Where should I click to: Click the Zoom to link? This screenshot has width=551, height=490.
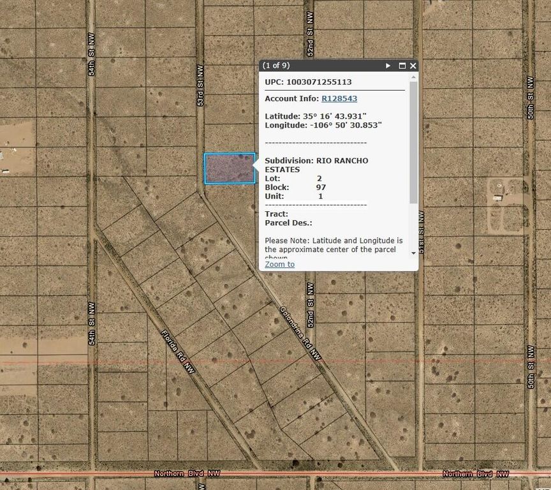279,264
